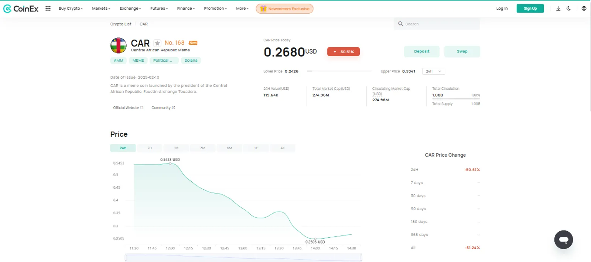The image size is (591, 262).
Task: Select the 1M chart tab
Action: click(x=176, y=148)
